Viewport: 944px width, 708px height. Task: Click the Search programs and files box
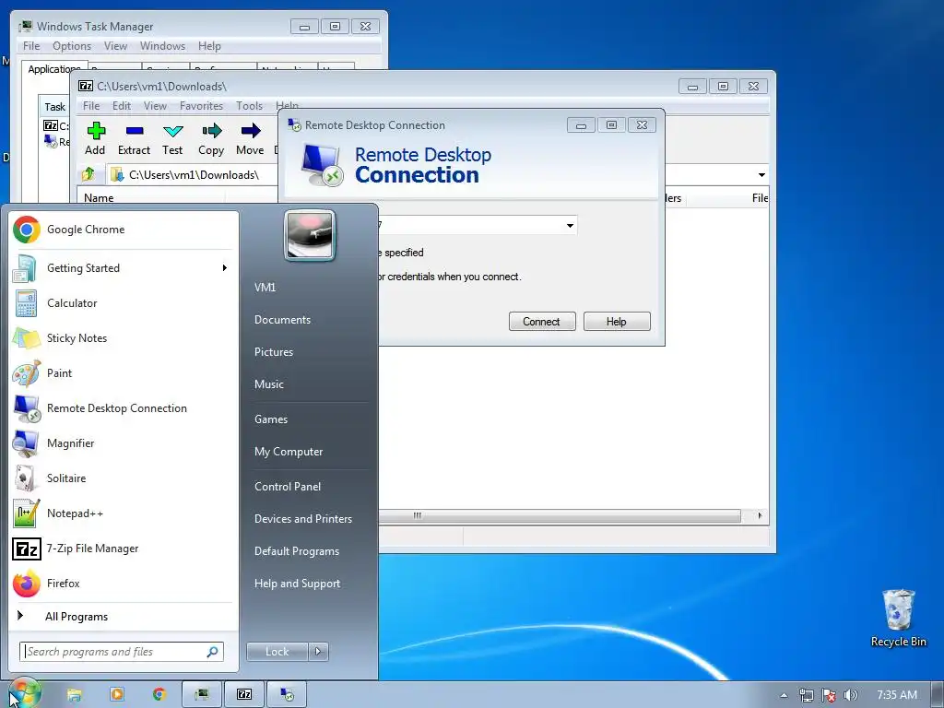coord(122,652)
